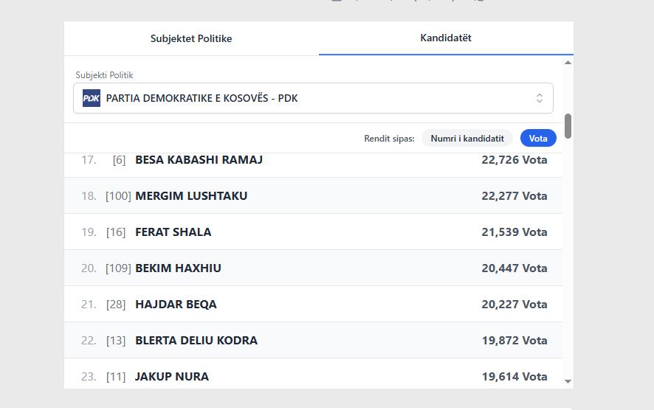This screenshot has width=654, height=410.
Task: Click the dropdown chevron arrows icon
Action: tap(539, 98)
